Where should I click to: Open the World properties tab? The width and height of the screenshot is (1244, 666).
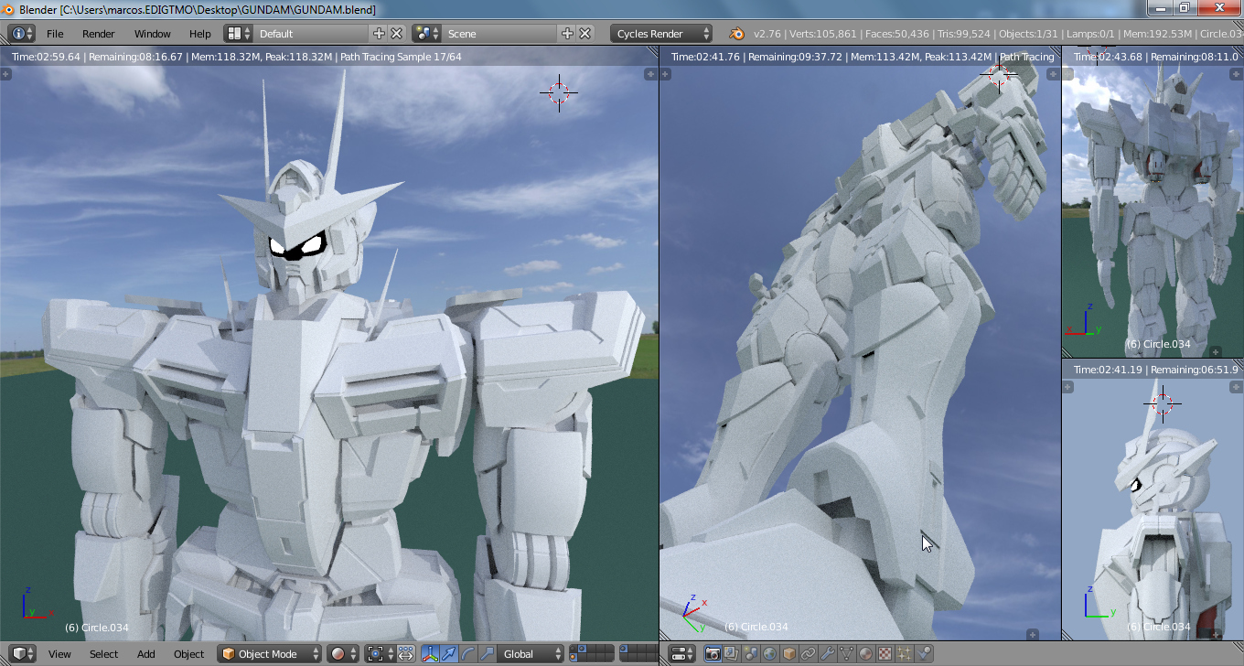[770, 654]
